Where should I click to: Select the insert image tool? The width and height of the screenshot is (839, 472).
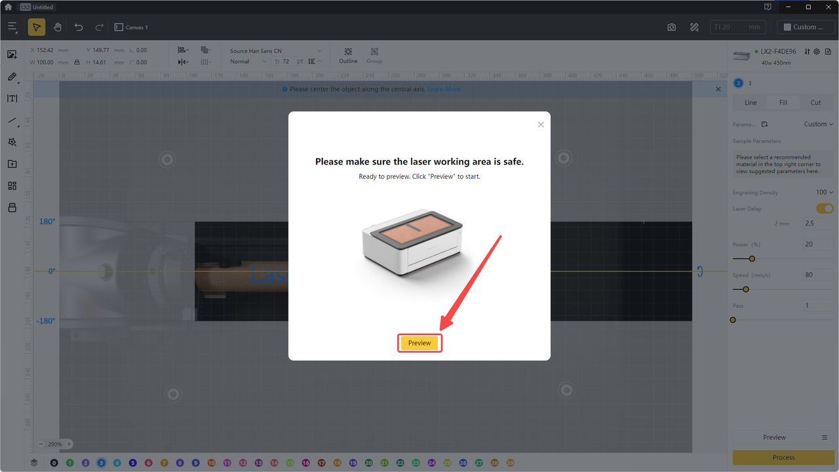coord(12,54)
